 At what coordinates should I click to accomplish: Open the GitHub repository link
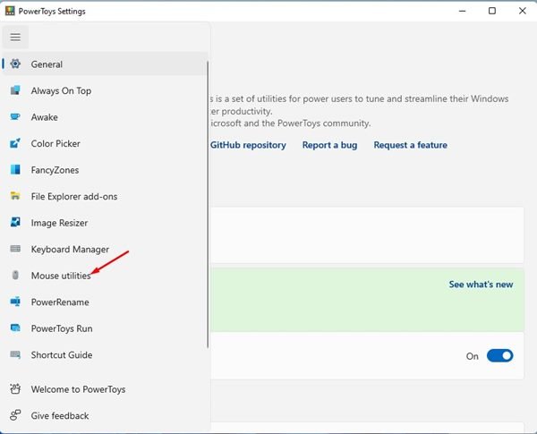click(248, 145)
